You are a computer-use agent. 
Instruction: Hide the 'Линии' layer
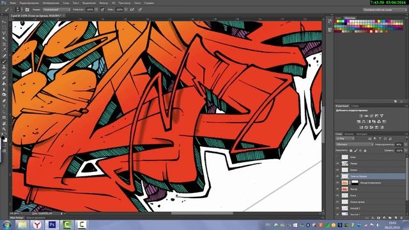click(337, 164)
